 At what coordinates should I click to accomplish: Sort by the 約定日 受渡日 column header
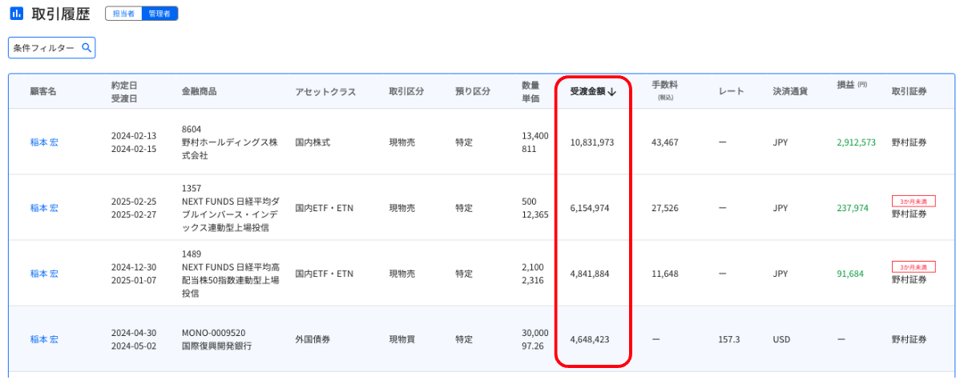coord(124,92)
